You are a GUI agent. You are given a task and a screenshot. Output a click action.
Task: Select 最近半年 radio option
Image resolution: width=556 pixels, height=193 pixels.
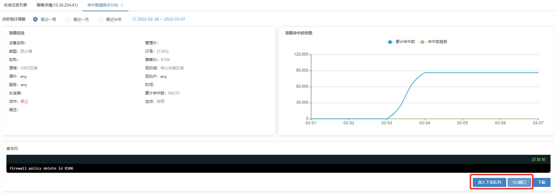click(x=101, y=19)
